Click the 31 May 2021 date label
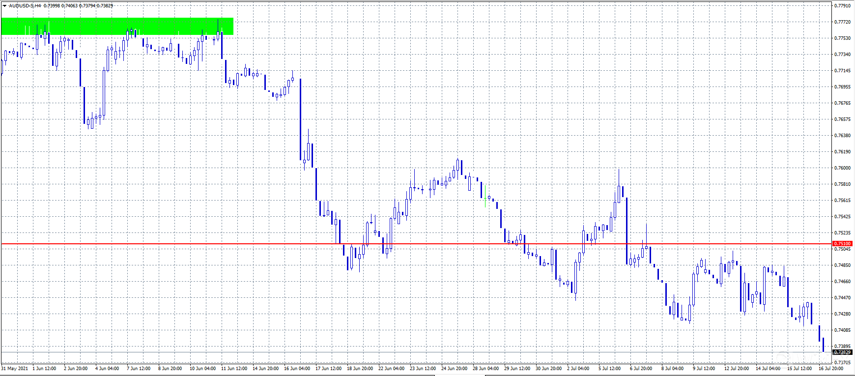The width and height of the screenshot is (855, 376). [15, 369]
